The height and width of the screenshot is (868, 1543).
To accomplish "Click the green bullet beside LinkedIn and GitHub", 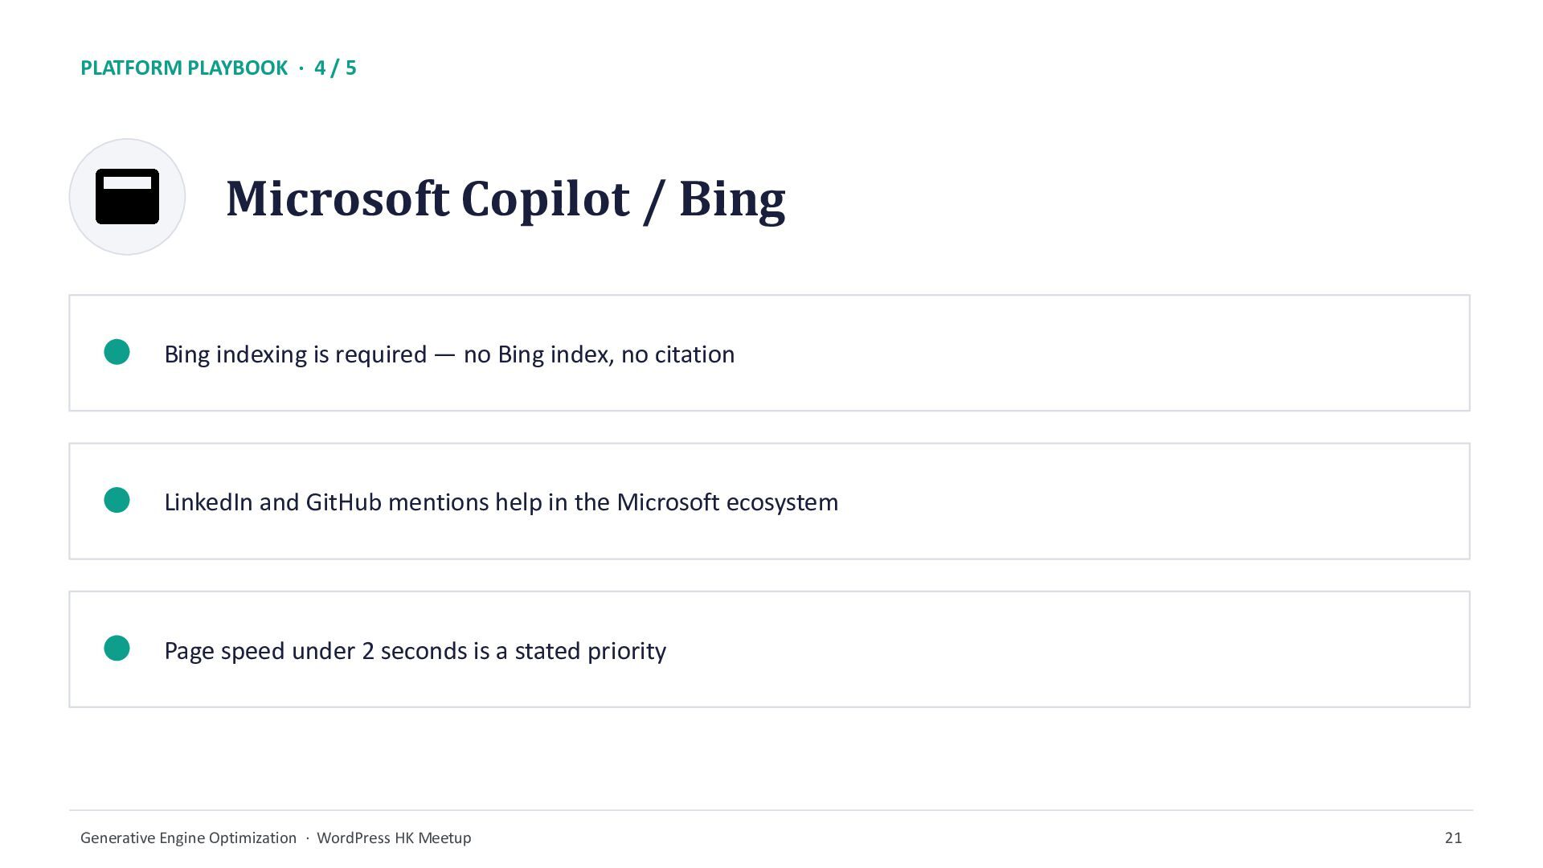I will [117, 500].
